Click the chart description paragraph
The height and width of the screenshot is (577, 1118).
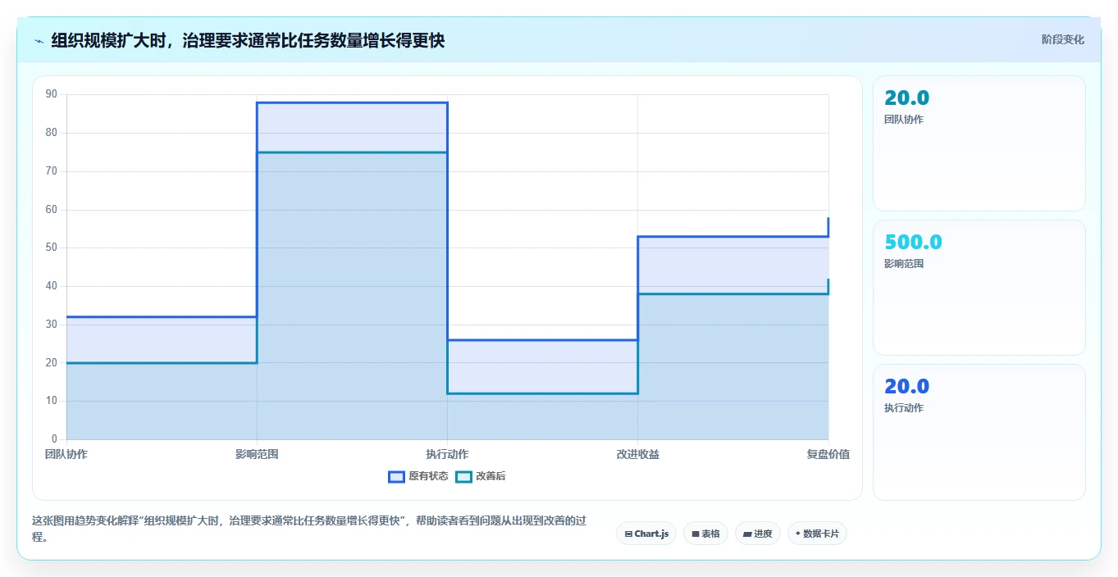click(310, 529)
